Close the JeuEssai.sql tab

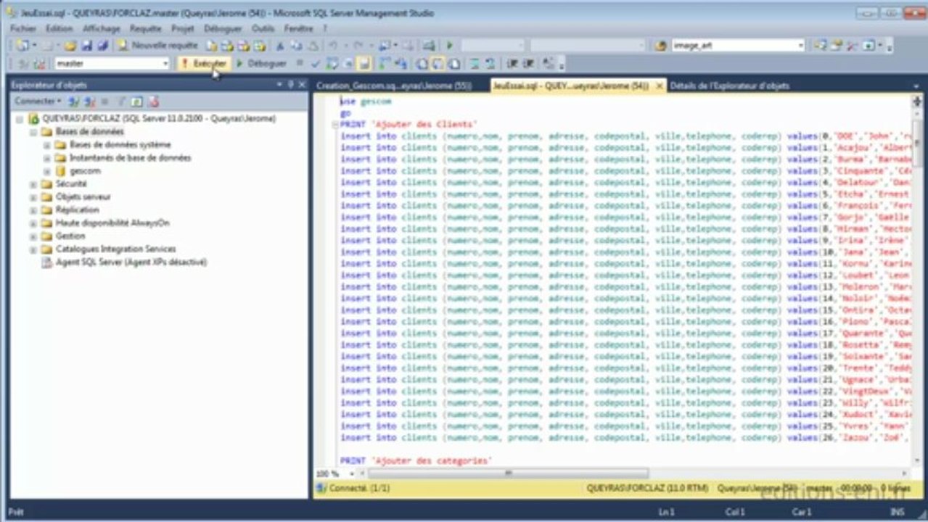click(x=659, y=86)
